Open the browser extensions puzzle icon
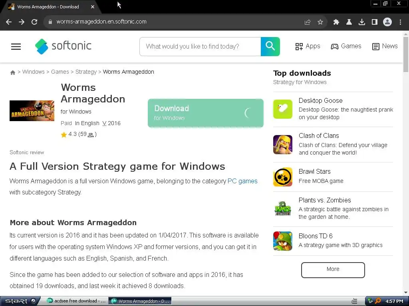 [336, 22]
